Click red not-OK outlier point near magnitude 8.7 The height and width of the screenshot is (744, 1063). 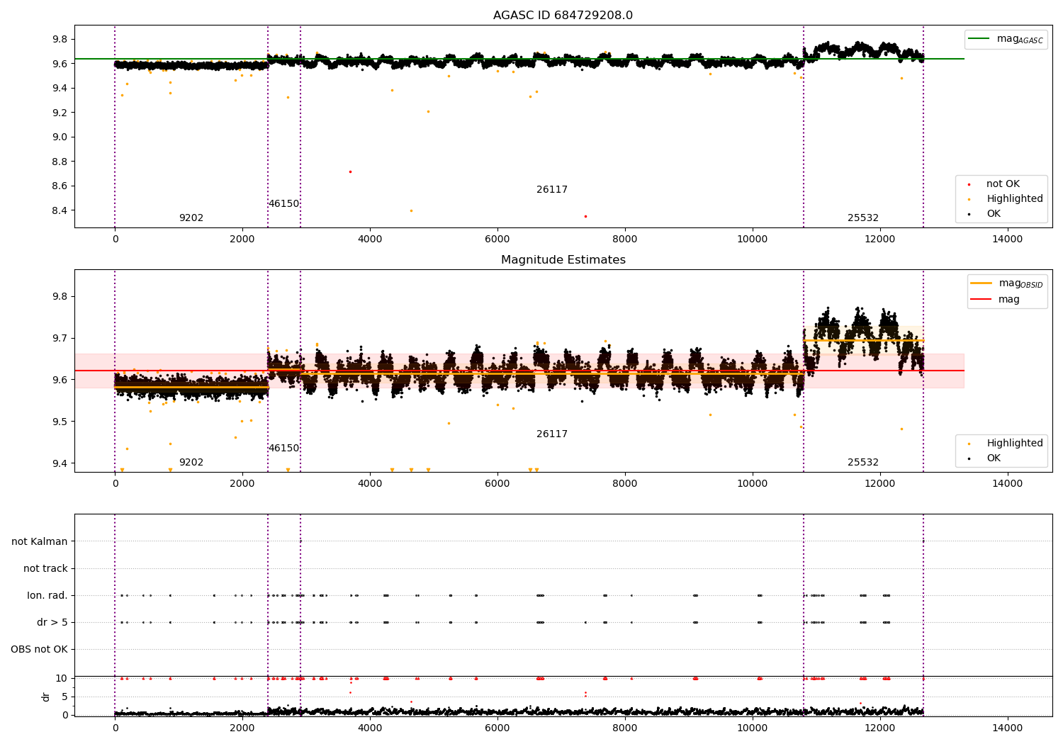click(x=350, y=171)
